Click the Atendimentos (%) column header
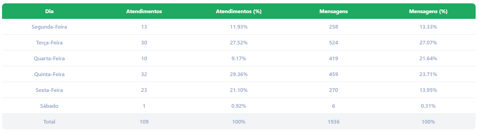The image size is (479, 133). 239,11
